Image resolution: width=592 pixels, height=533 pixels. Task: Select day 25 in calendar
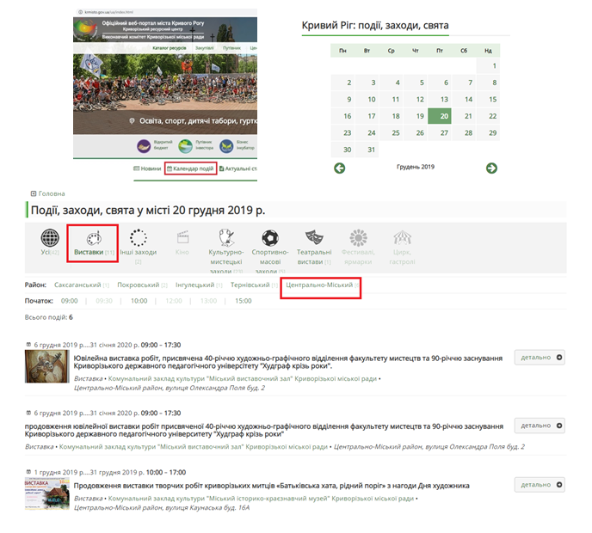coord(392,132)
